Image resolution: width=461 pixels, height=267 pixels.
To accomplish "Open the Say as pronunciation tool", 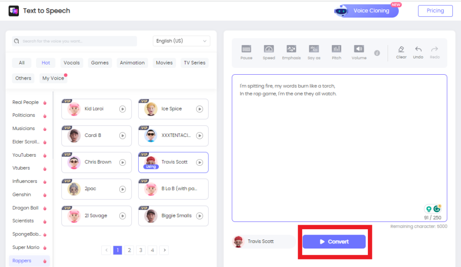I will click(314, 52).
